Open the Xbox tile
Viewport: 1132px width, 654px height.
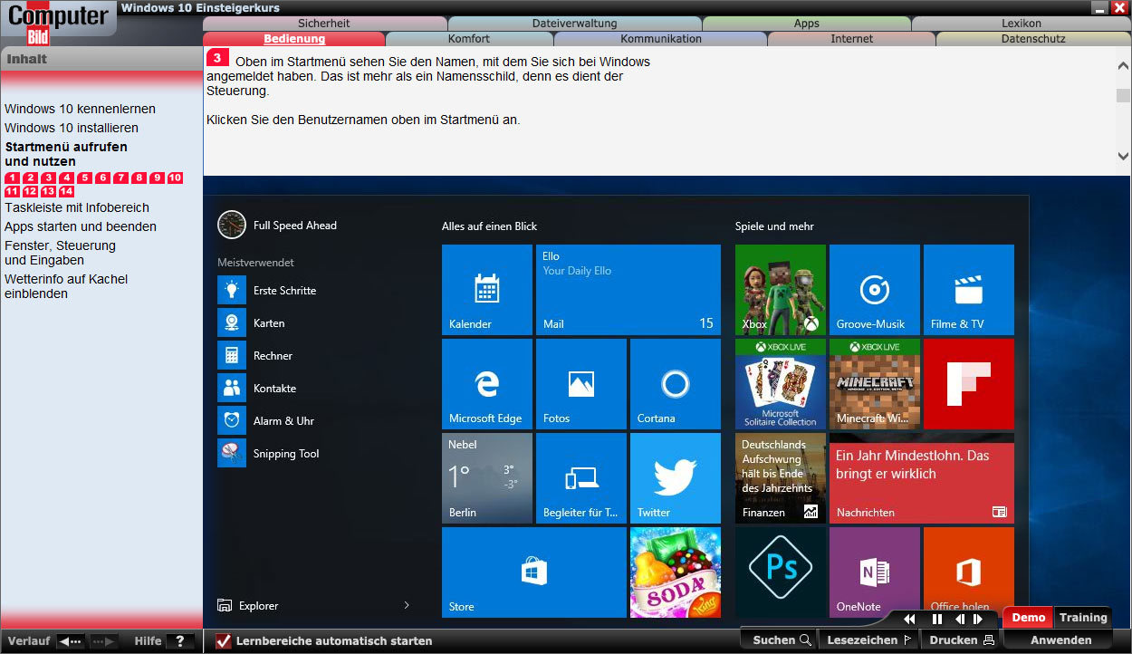781,290
